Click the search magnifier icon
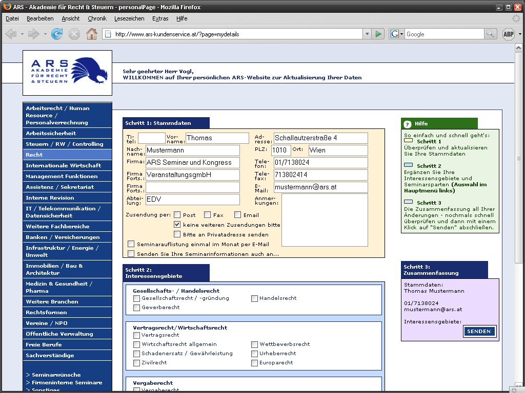This screenshot has width=525, height=393. [491, 34]
